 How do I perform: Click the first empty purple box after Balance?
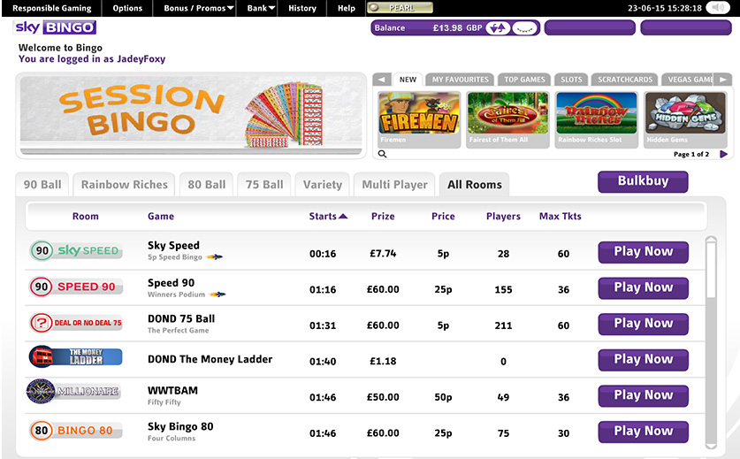[x=590, y=28]
